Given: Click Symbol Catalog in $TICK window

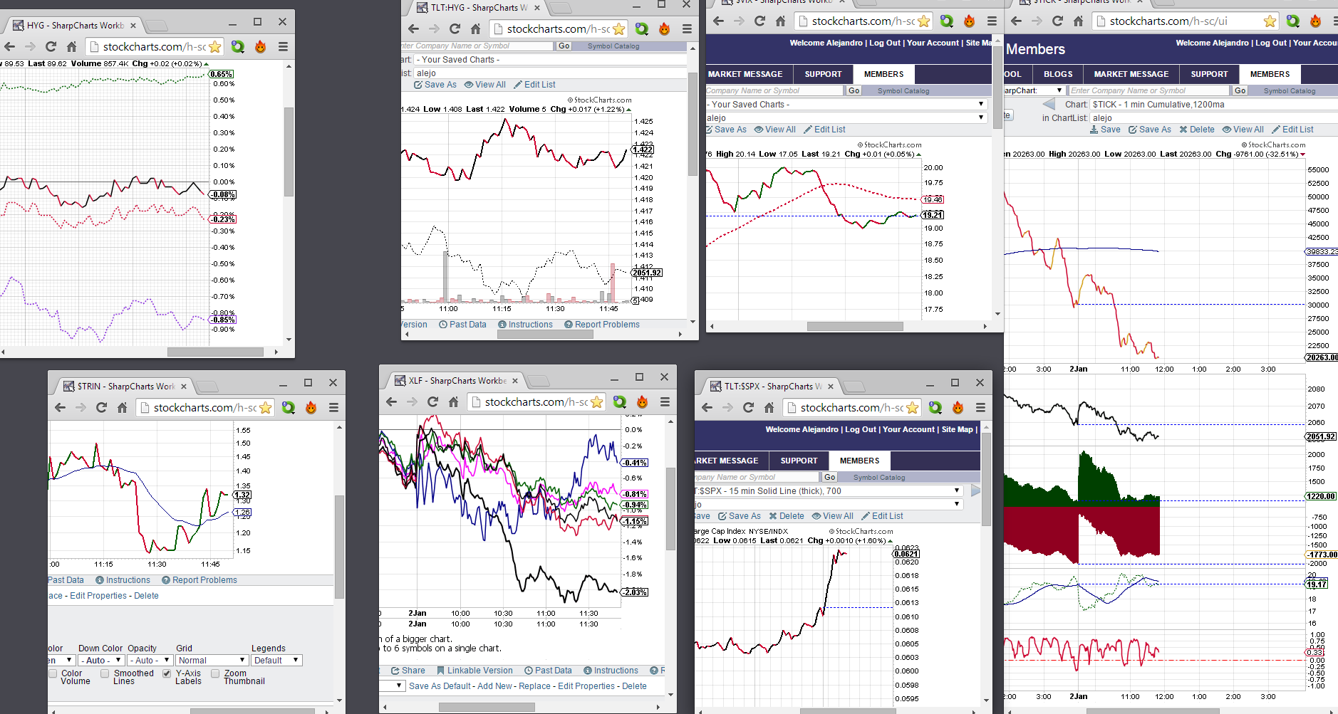Looking at the screenshot, I should [1290, 91].
